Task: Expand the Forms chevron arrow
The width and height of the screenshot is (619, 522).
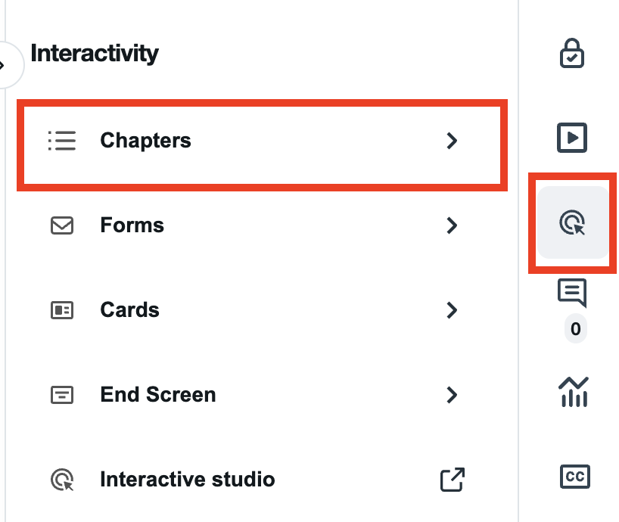Action: [452, 225]
